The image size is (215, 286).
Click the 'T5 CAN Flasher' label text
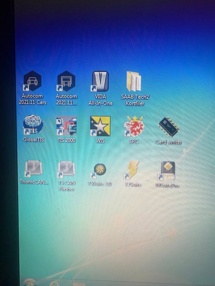[x=66, y=186]
